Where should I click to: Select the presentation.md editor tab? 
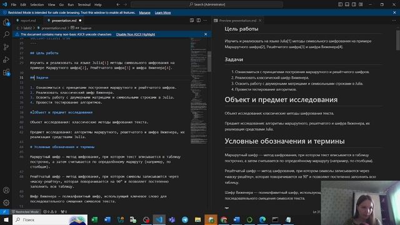64,21
